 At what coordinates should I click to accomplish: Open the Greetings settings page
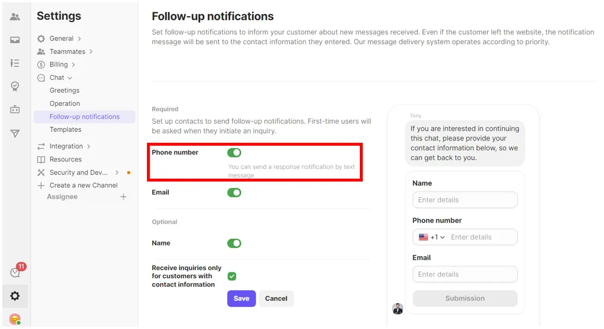click(x=65, y=91)
